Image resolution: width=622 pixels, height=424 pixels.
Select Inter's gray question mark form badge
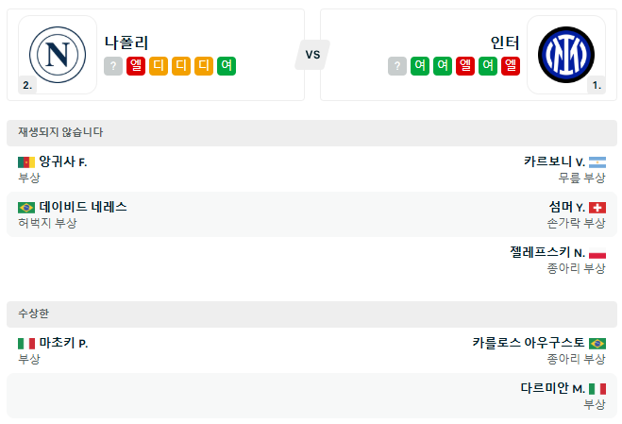point(397,66)
